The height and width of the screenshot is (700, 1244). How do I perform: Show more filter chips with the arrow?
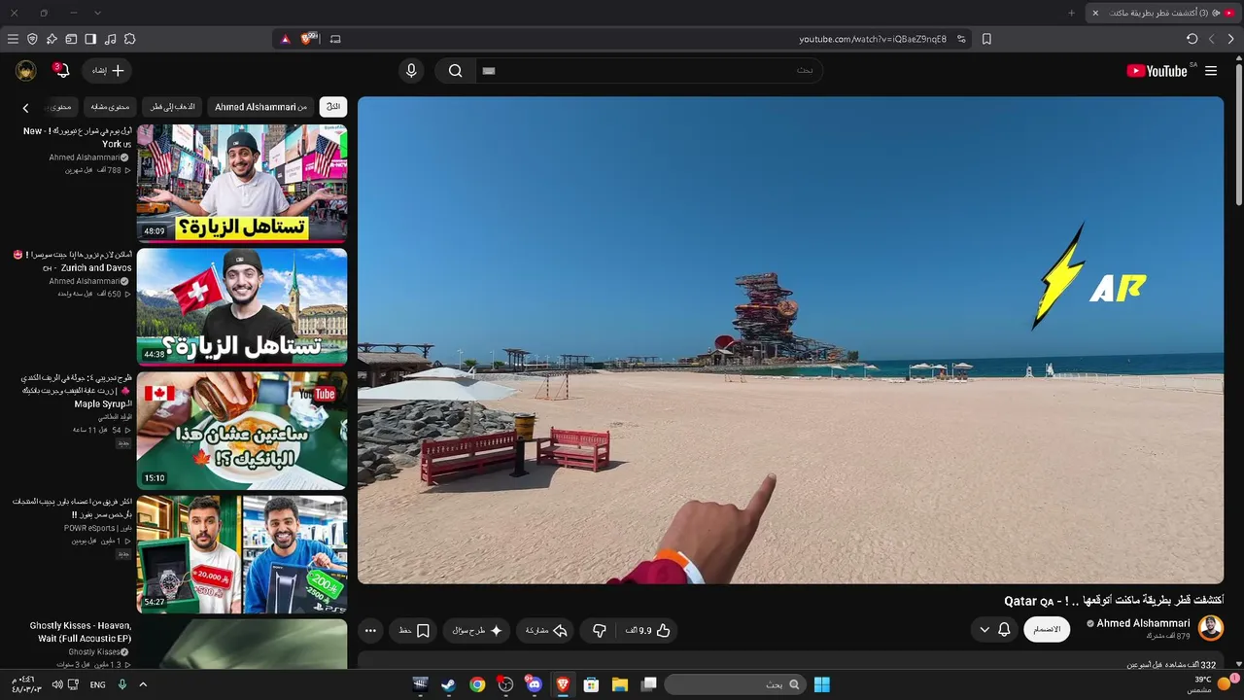click(26, 108)
